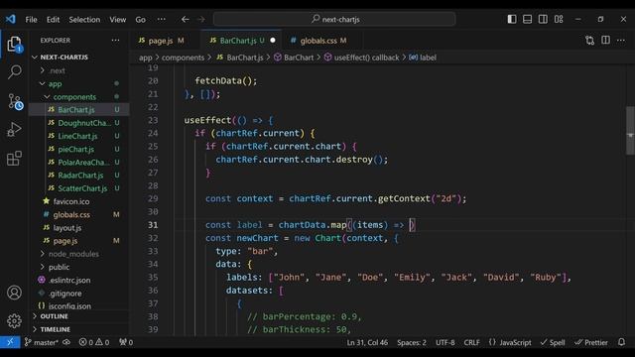Open the Edit menu
635x357 pixels.
pos(53,20)
